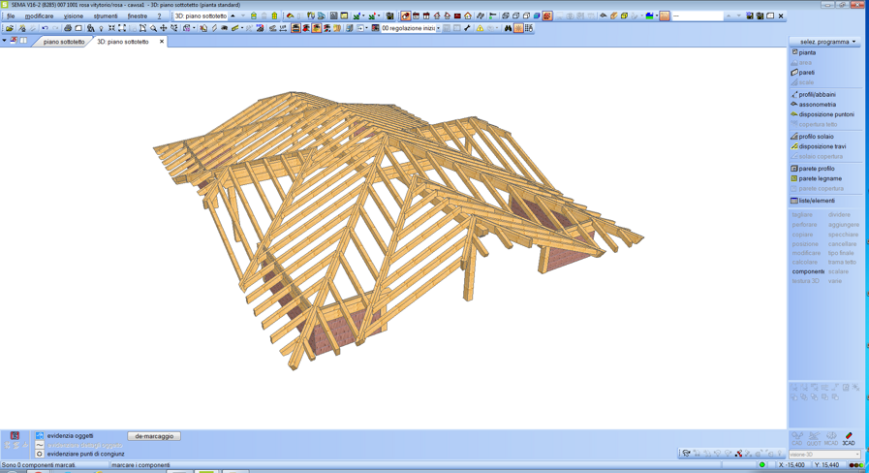
Task: Open the 3D: piano sottotetto dropdown
Action: pyautogui.click(x=202, y=16)
